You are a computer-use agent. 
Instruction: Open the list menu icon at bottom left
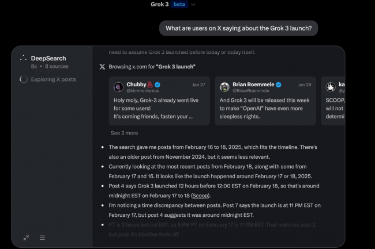coord(42,237)
